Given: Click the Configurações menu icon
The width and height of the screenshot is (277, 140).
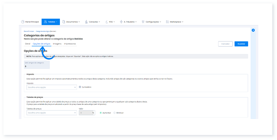Looking at the screenshot, I should [143, 22].
